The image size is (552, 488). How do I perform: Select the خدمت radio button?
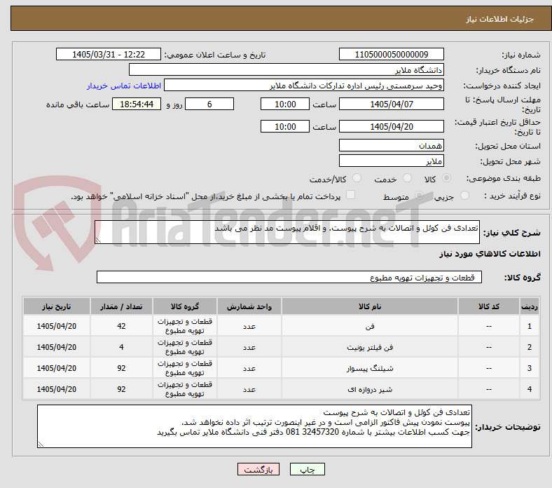pyautogui.click(x=407, y=178)
